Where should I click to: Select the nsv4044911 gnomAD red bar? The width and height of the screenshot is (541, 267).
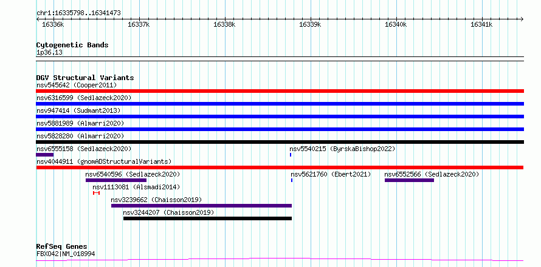click(280, 167)
